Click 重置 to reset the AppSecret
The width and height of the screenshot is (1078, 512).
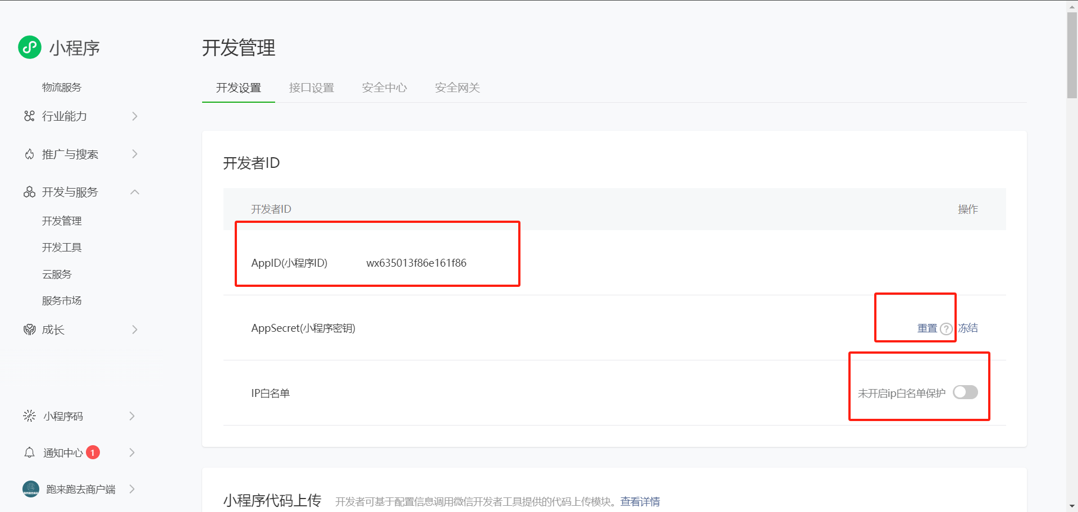click(927, 328)
